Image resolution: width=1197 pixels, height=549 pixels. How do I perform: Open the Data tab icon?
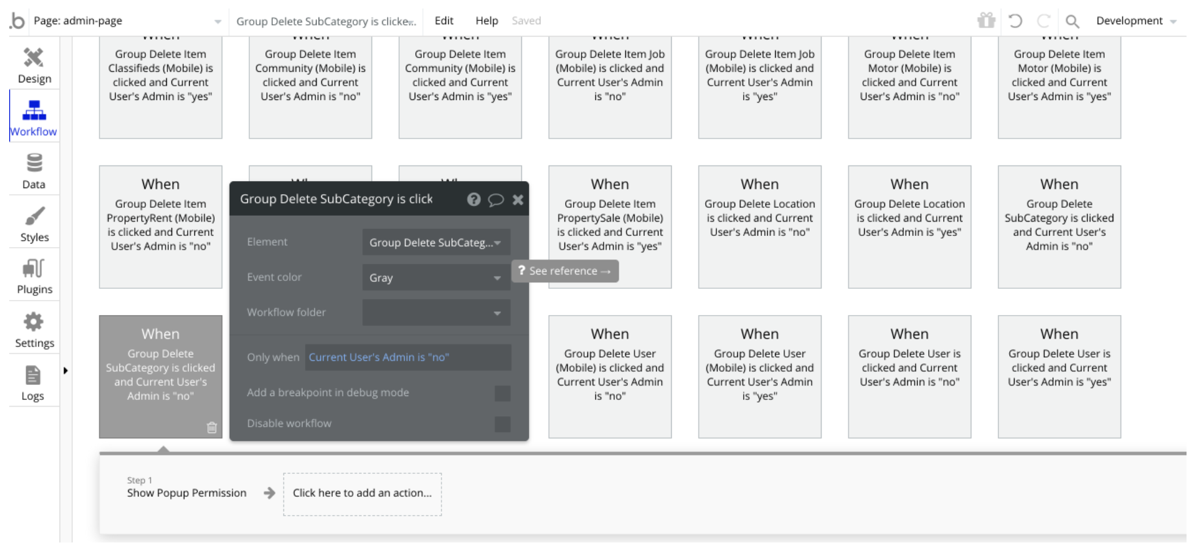[34, 163]
